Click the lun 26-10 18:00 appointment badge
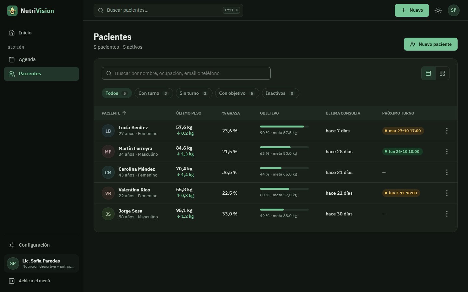 tap(402, 152)
